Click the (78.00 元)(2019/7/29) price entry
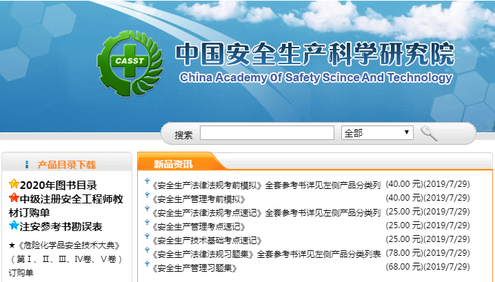Viewport: 495px width, 282px height. (x=427, y=252)
